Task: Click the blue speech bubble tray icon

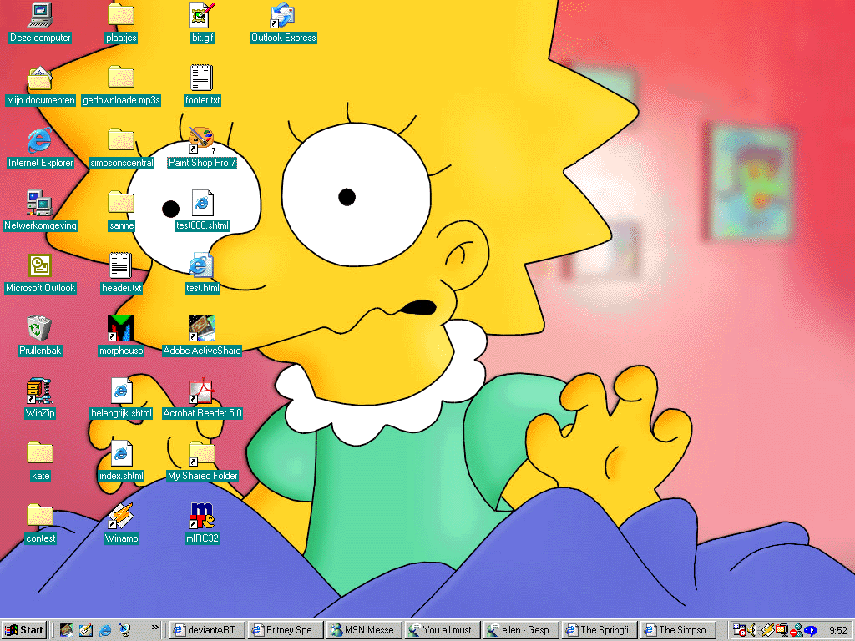Action: [810, 630]
